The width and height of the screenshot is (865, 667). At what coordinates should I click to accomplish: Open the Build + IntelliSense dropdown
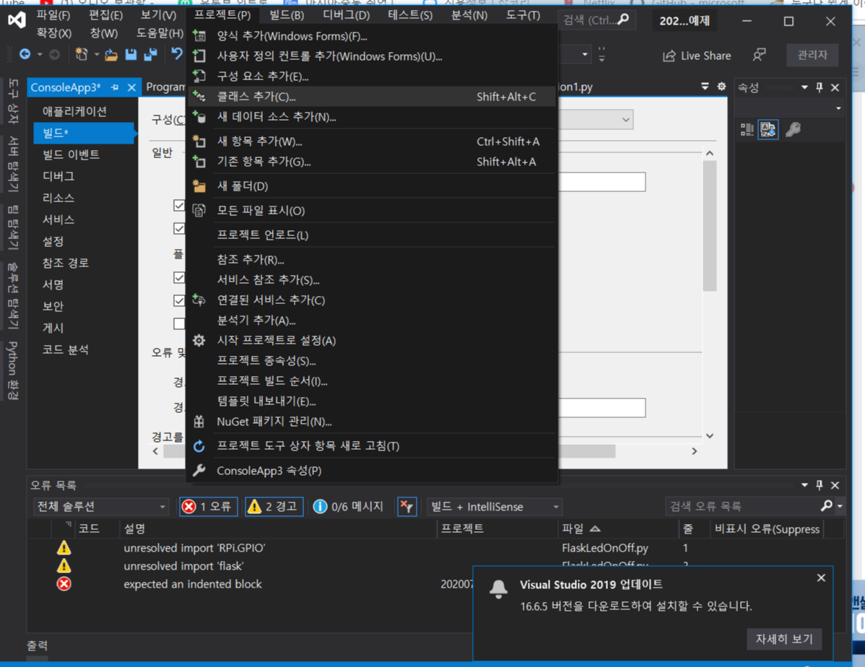pyautogui.click(x=495, y=507)
